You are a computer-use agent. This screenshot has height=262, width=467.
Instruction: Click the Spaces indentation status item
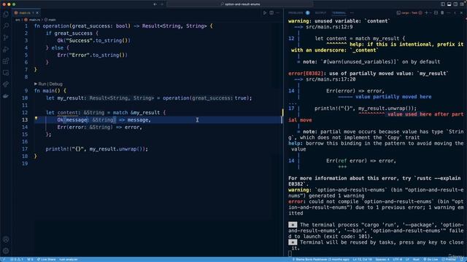coord(382,259)
